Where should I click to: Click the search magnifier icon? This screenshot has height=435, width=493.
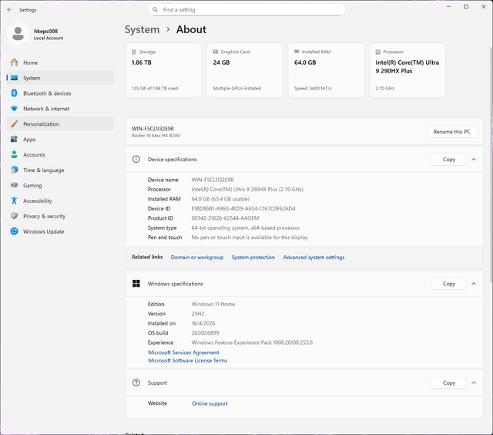(155, 10)
